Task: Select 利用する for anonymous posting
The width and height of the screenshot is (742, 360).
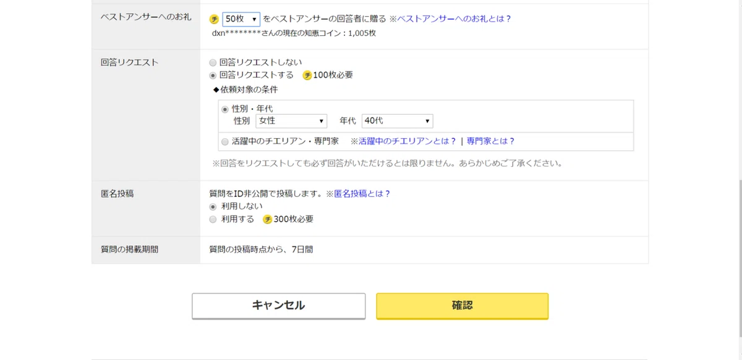Action: tap(213, 219)
